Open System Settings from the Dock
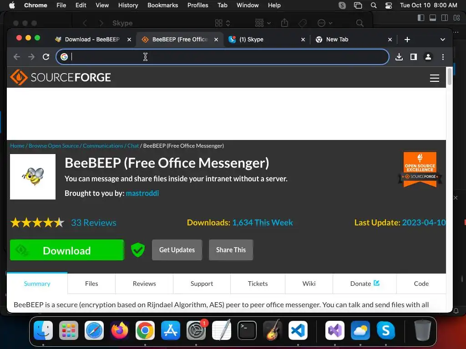 pyautogui.click(x=196, y=330)
